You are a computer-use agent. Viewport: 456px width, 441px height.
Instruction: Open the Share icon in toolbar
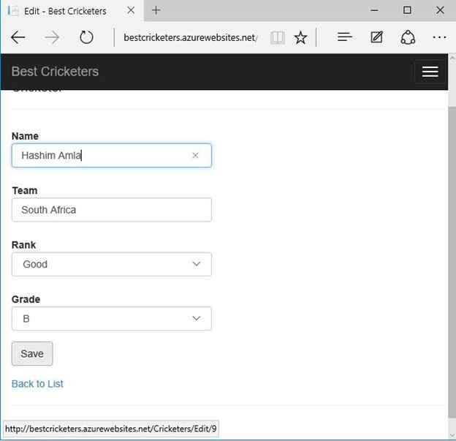[x=408, y=37]
